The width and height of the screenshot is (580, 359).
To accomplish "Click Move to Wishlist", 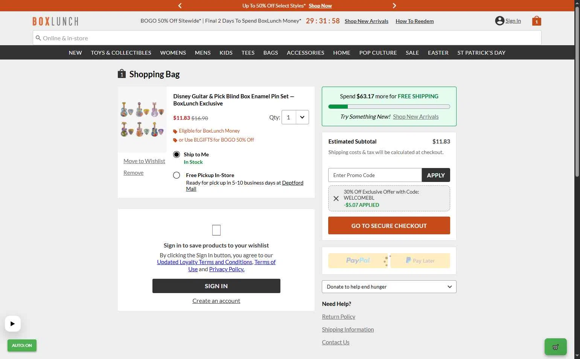I will click(144, 161).
